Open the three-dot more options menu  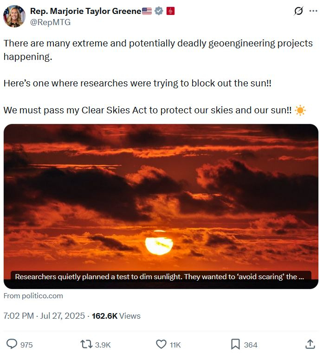coord(313,12)
